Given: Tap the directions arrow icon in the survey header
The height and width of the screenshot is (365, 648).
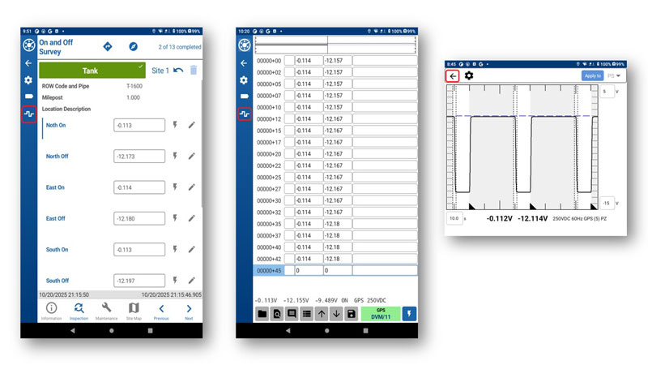Looking at the screenshot, I should click(108, 46).
